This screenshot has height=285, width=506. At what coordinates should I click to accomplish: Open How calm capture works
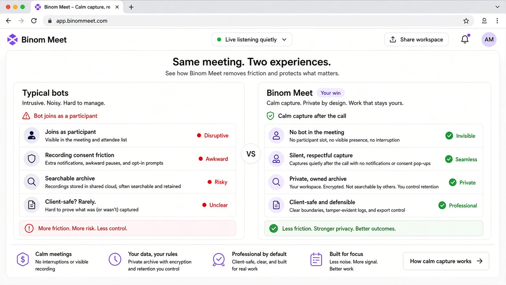(x=446, y=261)
